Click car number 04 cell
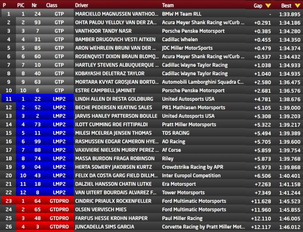303x232 pixels. pos(37,167)
